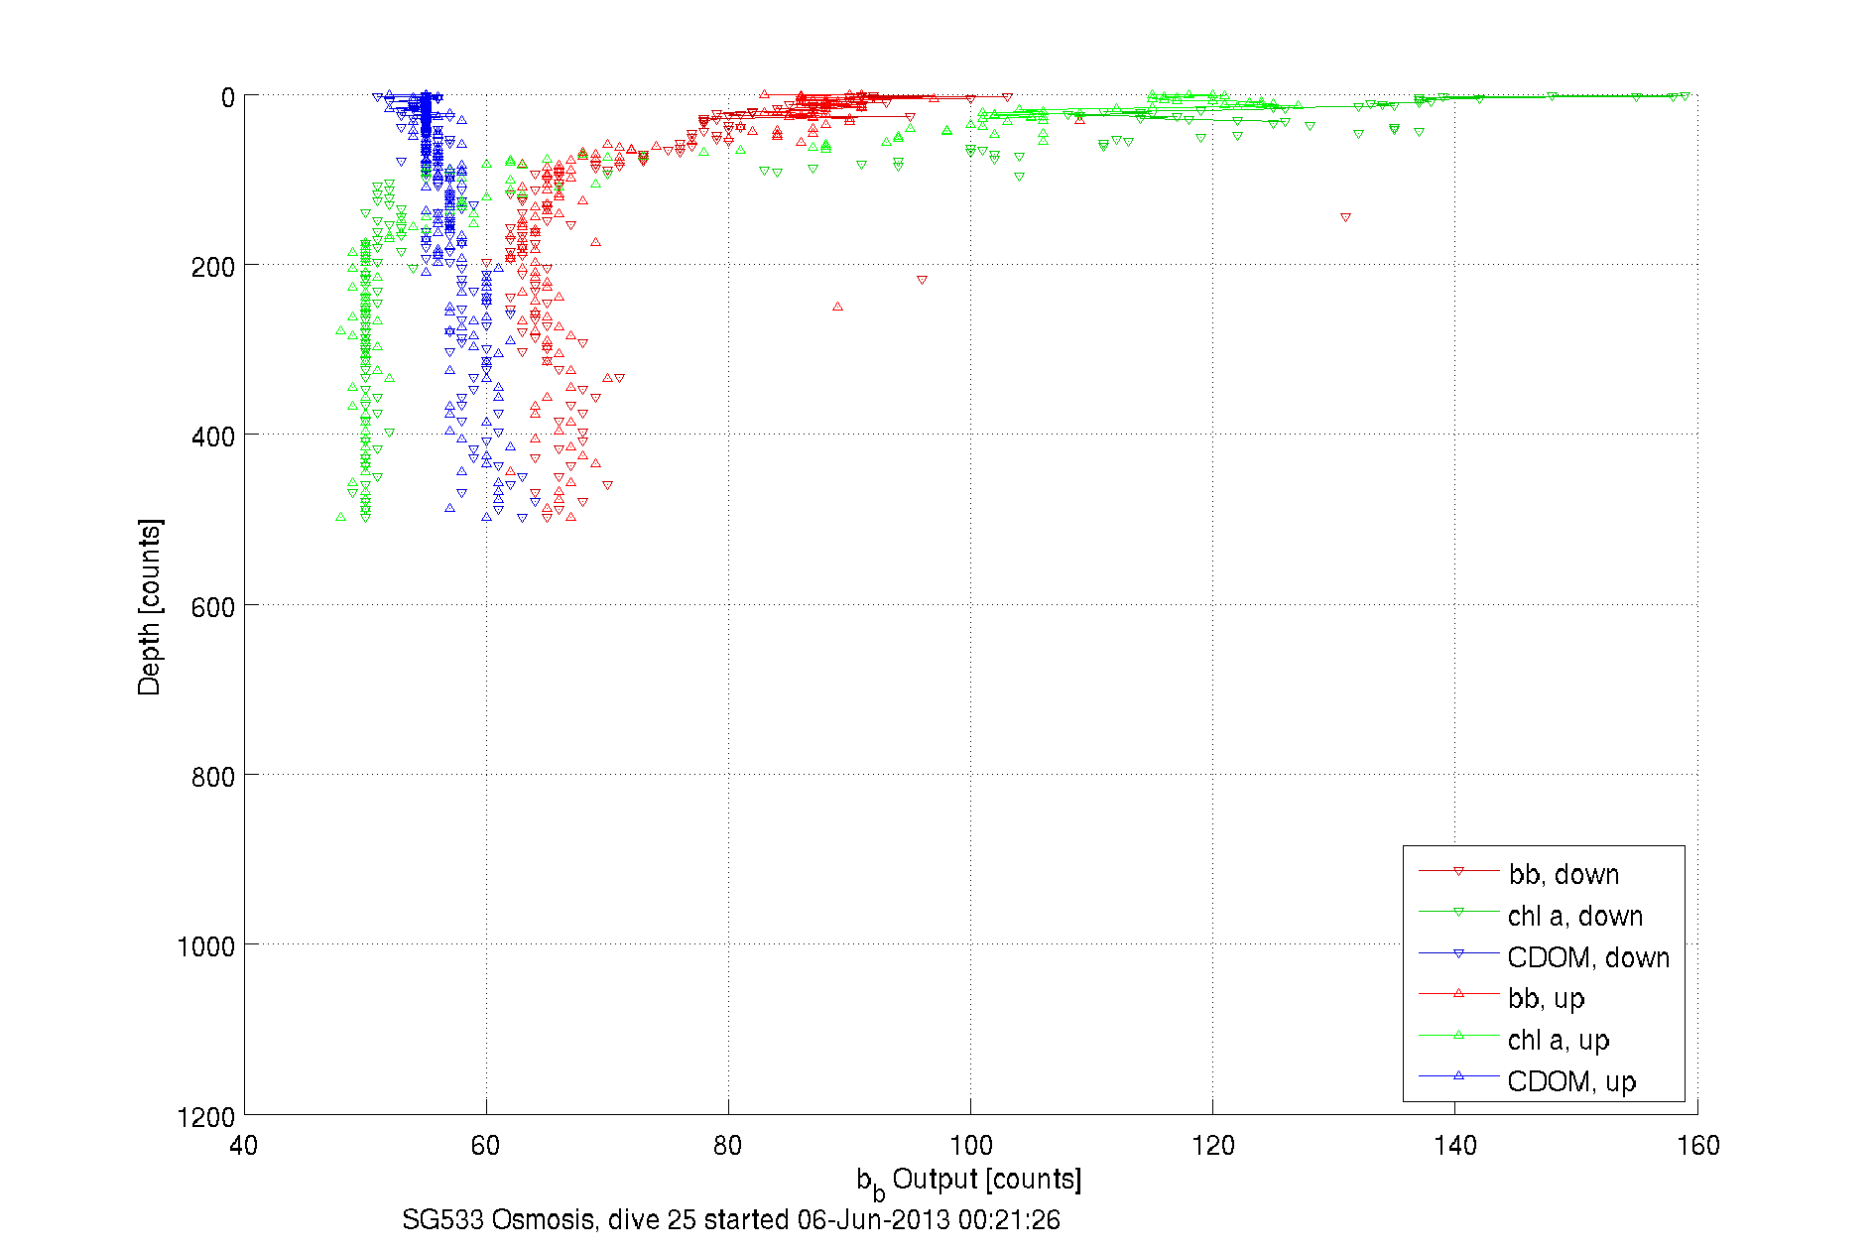The image size is (1876, 1252).
Task: Click the y-axis tick label 400
Action: tap(212, 438)
